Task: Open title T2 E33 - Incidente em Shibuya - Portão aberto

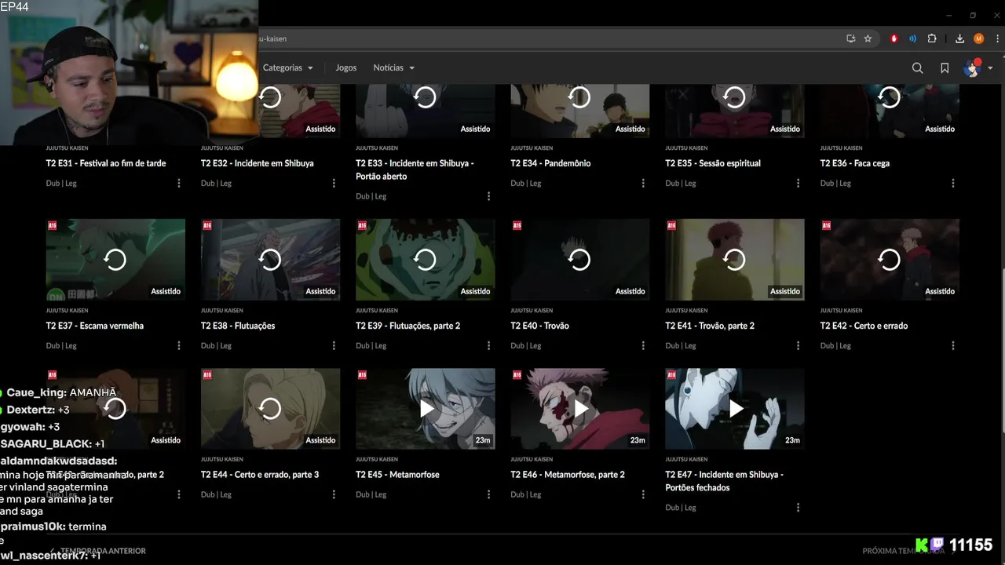Action: click(415, 169)
